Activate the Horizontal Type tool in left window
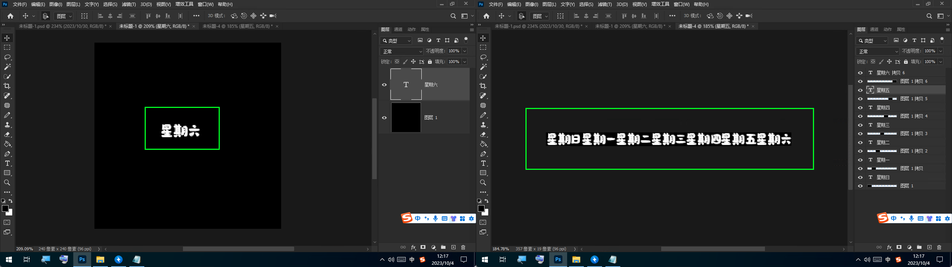The height and width of the screenshot is (267, 952). coord(7,163)
